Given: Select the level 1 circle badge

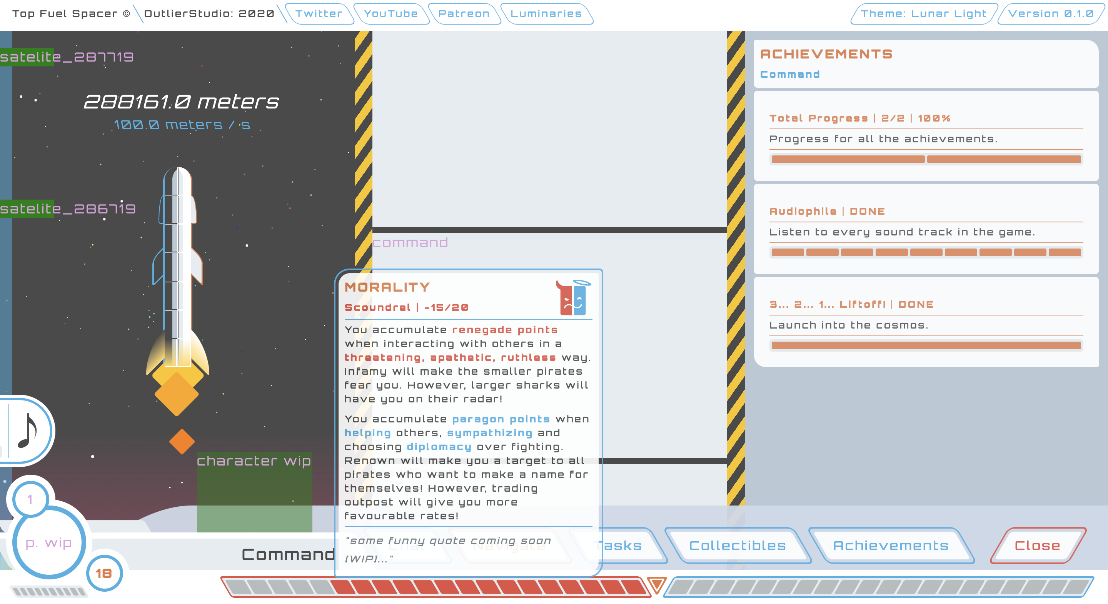Looking at the screenshot, I should click(30, 499).
